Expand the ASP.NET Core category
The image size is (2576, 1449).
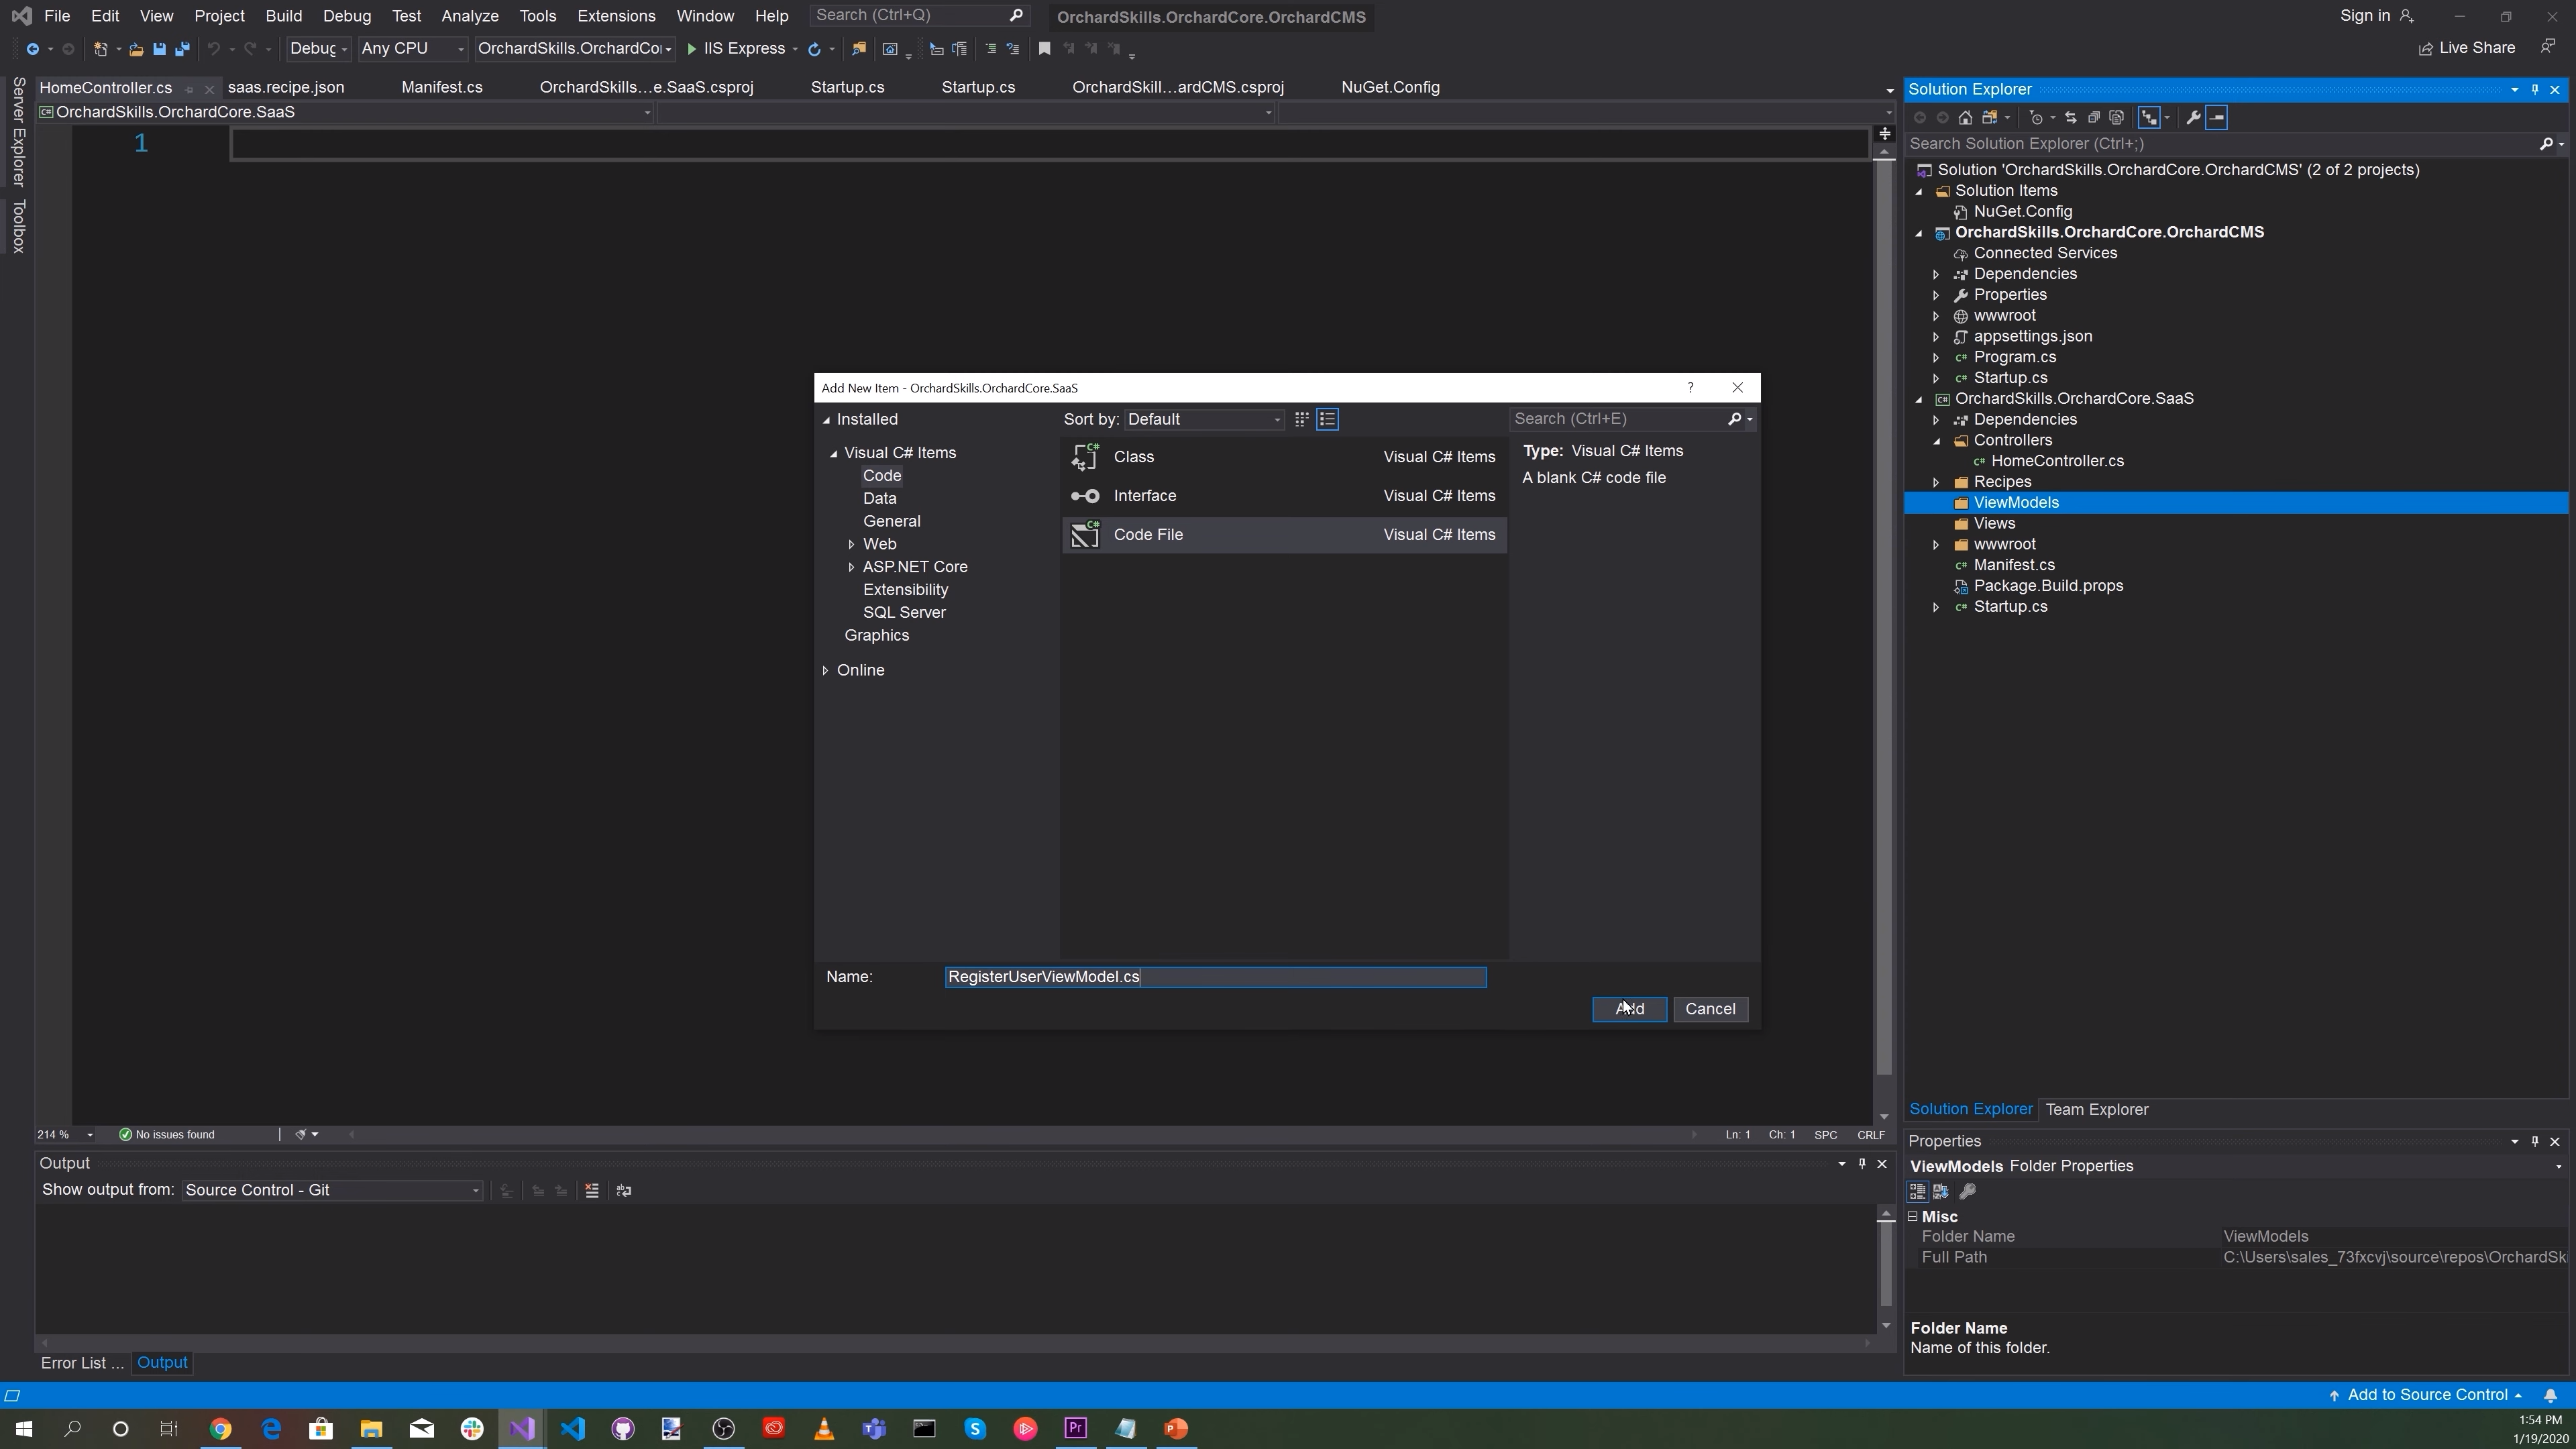tap(851, 567)
